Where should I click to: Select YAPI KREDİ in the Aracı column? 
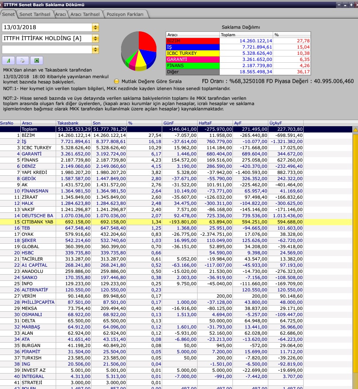pos(34,172)
